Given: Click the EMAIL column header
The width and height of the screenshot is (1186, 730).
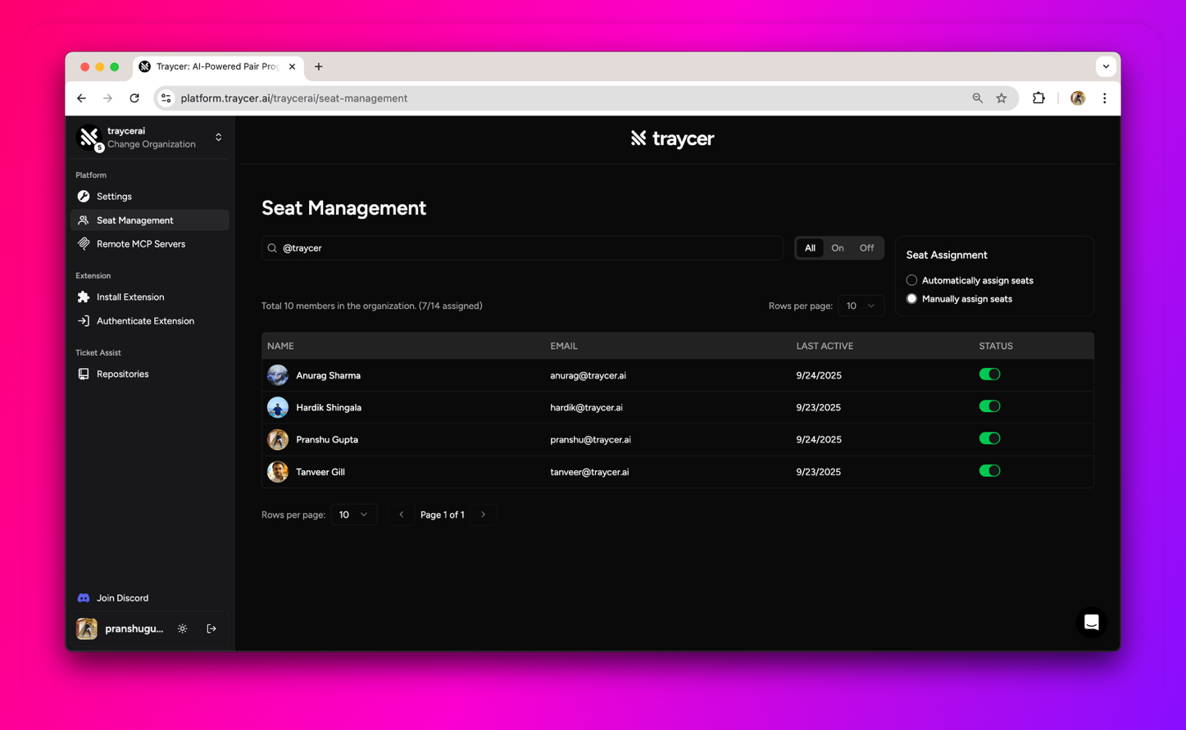Looking at the screenshot, I should [564, 347].
